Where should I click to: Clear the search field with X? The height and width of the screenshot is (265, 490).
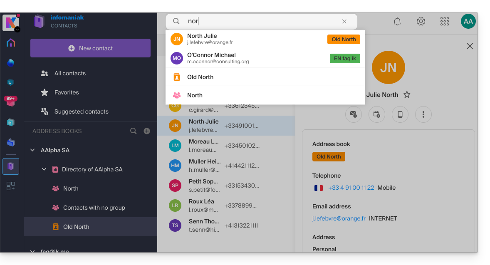[x=344, y=22]
